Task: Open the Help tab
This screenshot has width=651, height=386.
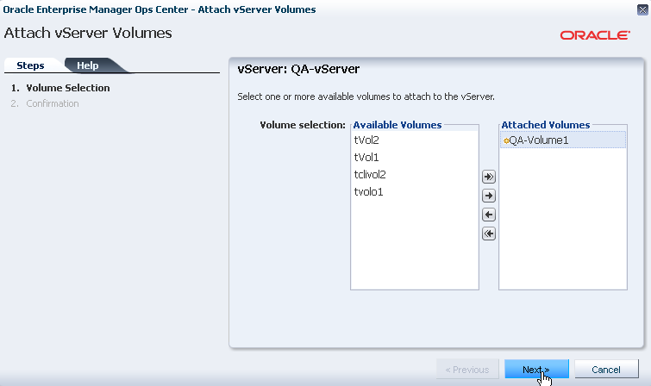Action: [x=88, y=65]
